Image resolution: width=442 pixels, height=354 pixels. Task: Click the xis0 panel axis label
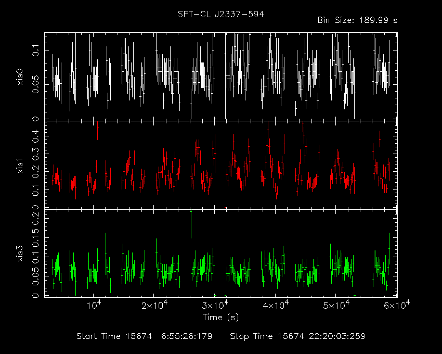pyautogui.click(x=20, y=77)
